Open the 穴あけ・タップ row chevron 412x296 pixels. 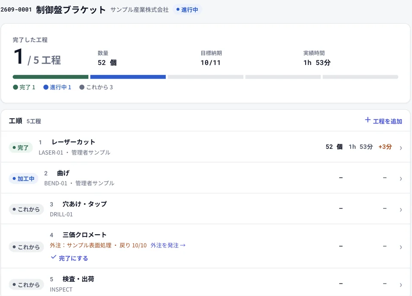(401, 210)
